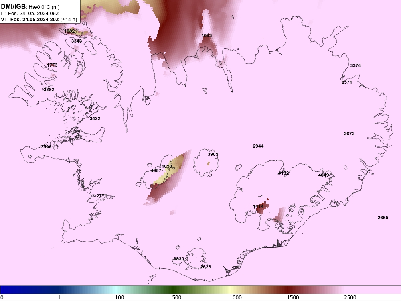Image resolution: width=401 pixels, height=301 pixels.
Task: Click the map value 2571
Action: point(347,82)
